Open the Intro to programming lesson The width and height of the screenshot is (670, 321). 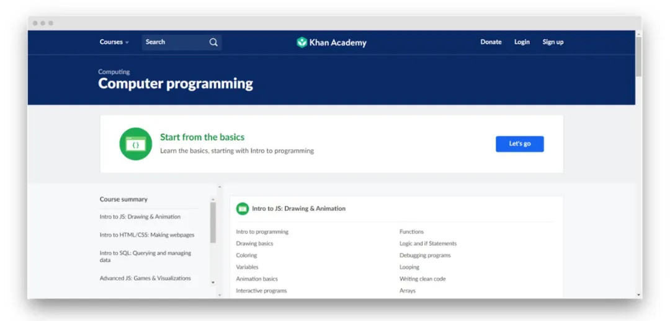[x=262, y=232]
